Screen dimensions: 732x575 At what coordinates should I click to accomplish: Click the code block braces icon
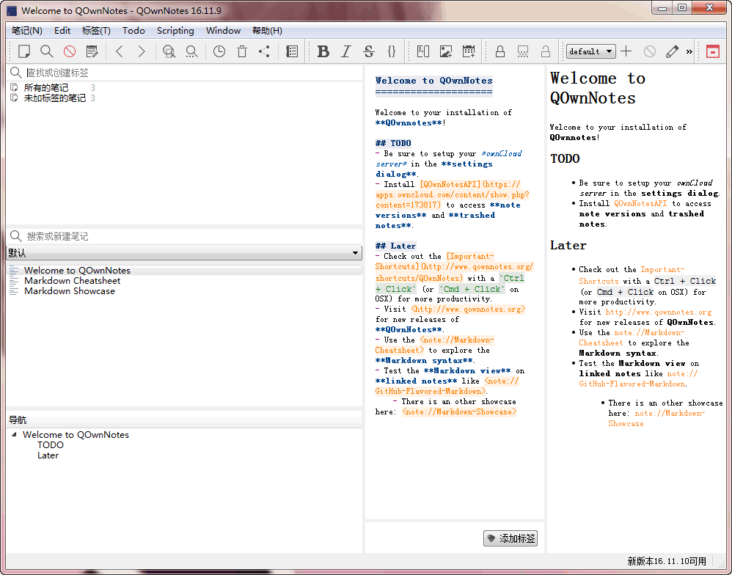coord(392,51)
